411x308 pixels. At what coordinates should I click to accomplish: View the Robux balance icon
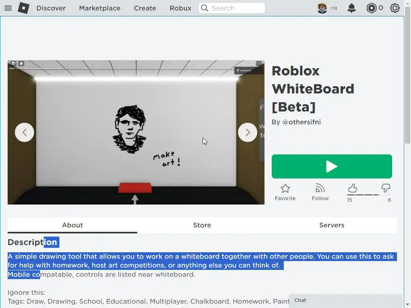(371, 8)
